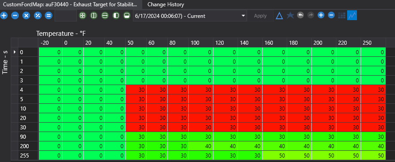Select cell at Time 3, Temperature 120

(225, 81)
